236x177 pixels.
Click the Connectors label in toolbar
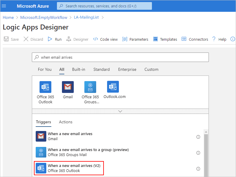coord(198,39)
